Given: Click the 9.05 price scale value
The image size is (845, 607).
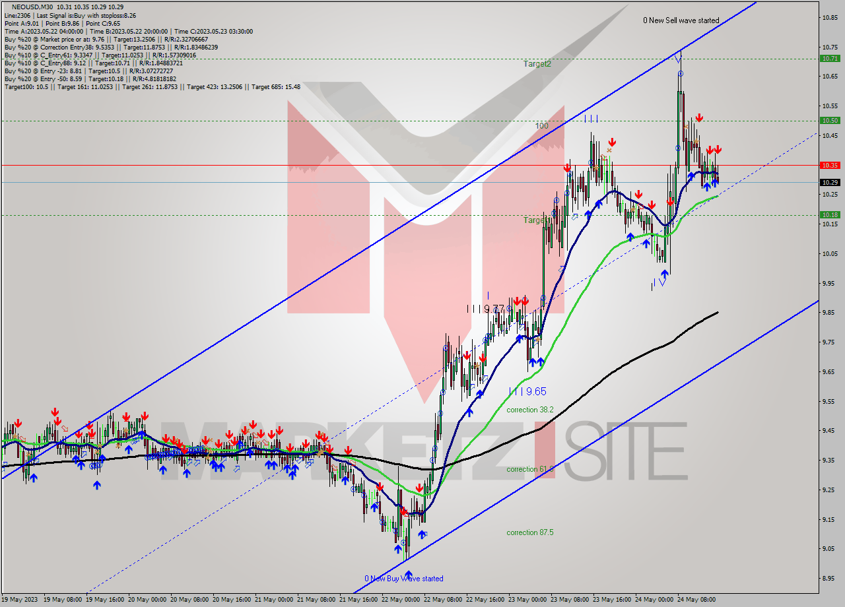Looking at the screenshot, I should pos(830,549).
